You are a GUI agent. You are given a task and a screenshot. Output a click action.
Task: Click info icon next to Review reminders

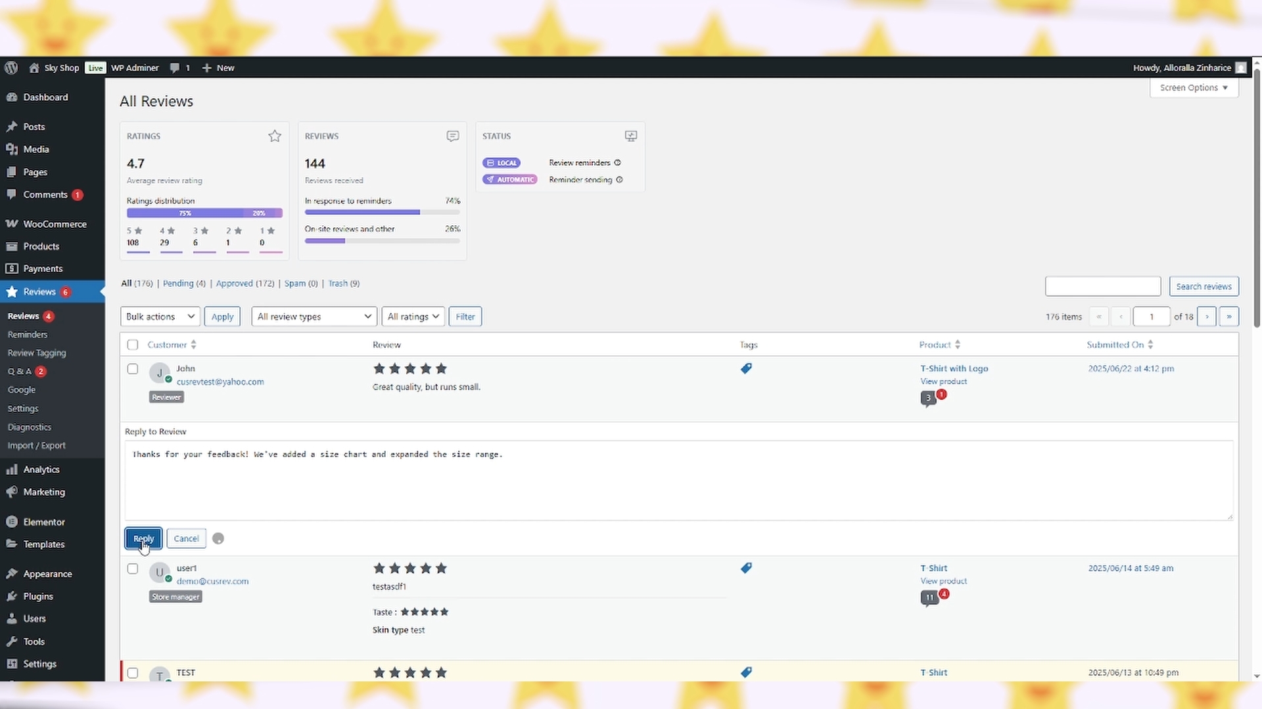pos(617,163)
